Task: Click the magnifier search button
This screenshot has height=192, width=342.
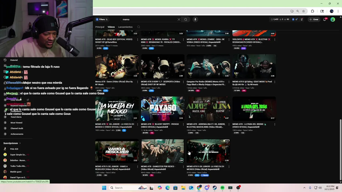Action: [186, 19]
